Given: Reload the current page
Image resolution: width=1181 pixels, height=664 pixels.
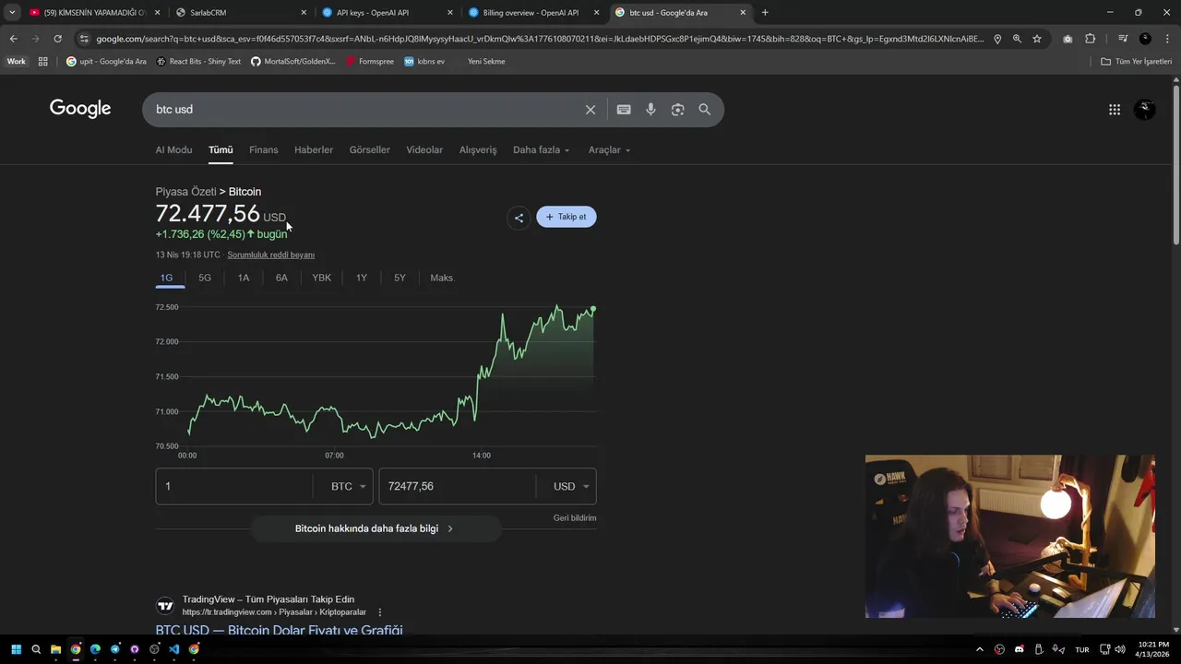Looking at the screenshot, I should pyautogui.click(x=57, y=39).
